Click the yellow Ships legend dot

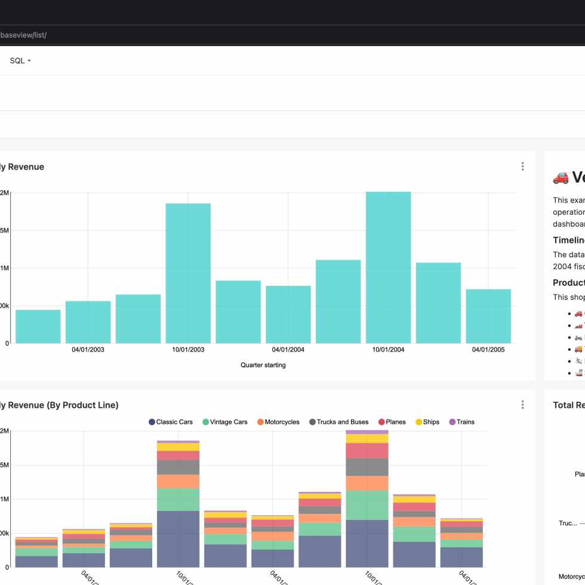pyautogui.click(x=418, y=422)
